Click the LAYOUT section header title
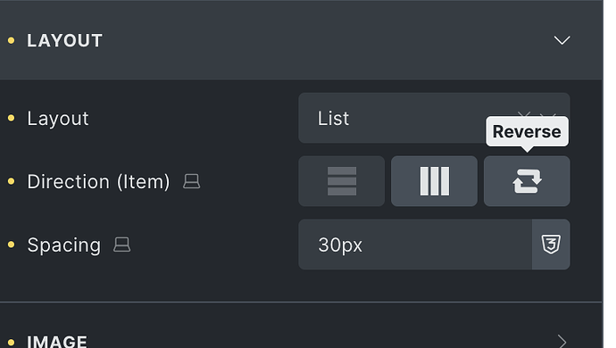Image resolution: width=616 pixels, height=348 pixels. [65, 40]
